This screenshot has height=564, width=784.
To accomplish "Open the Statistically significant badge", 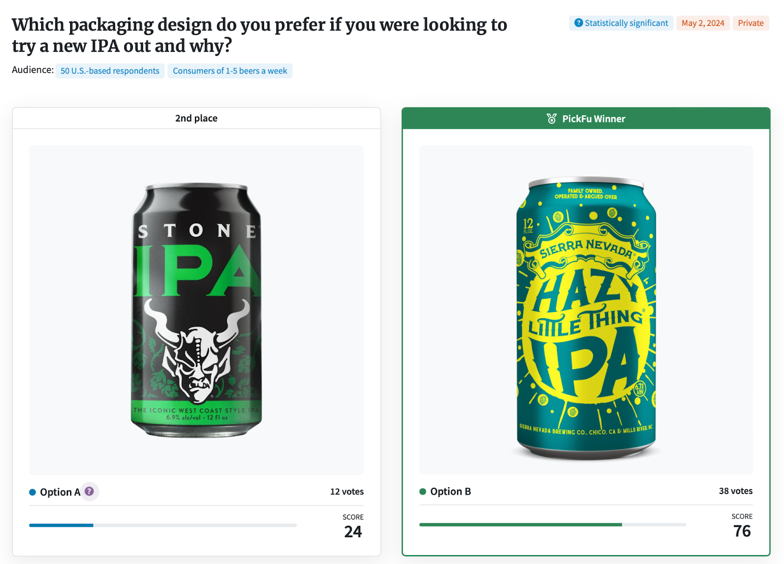I will pos(621,23).
